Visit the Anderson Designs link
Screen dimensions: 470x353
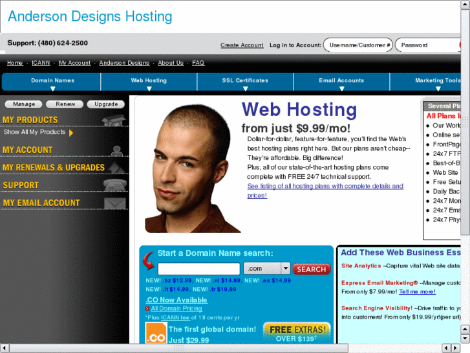[124, 63]
